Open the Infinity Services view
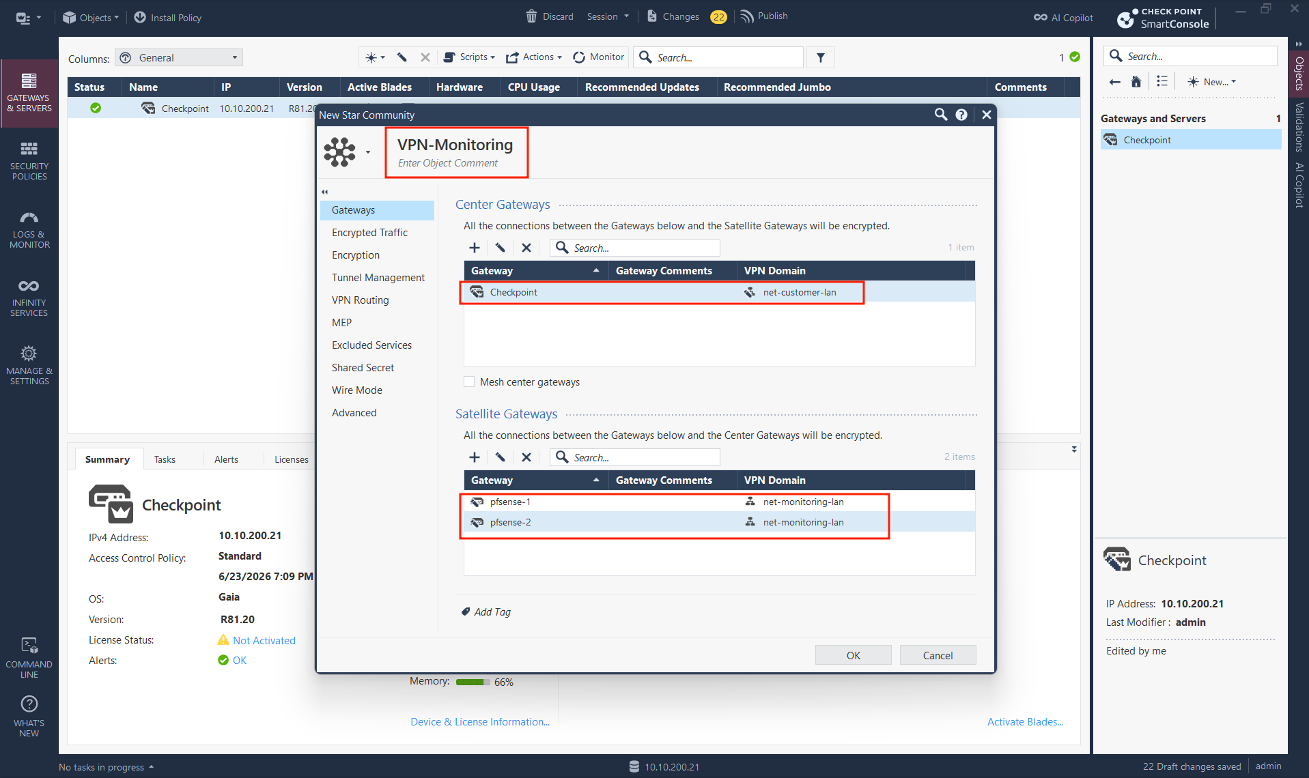Screen dimensions: 1309x778 (x=29, y=298)
